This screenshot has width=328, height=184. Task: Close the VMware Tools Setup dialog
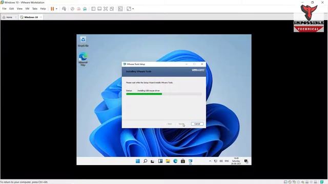pyautogui.click(x=202, y=64)
